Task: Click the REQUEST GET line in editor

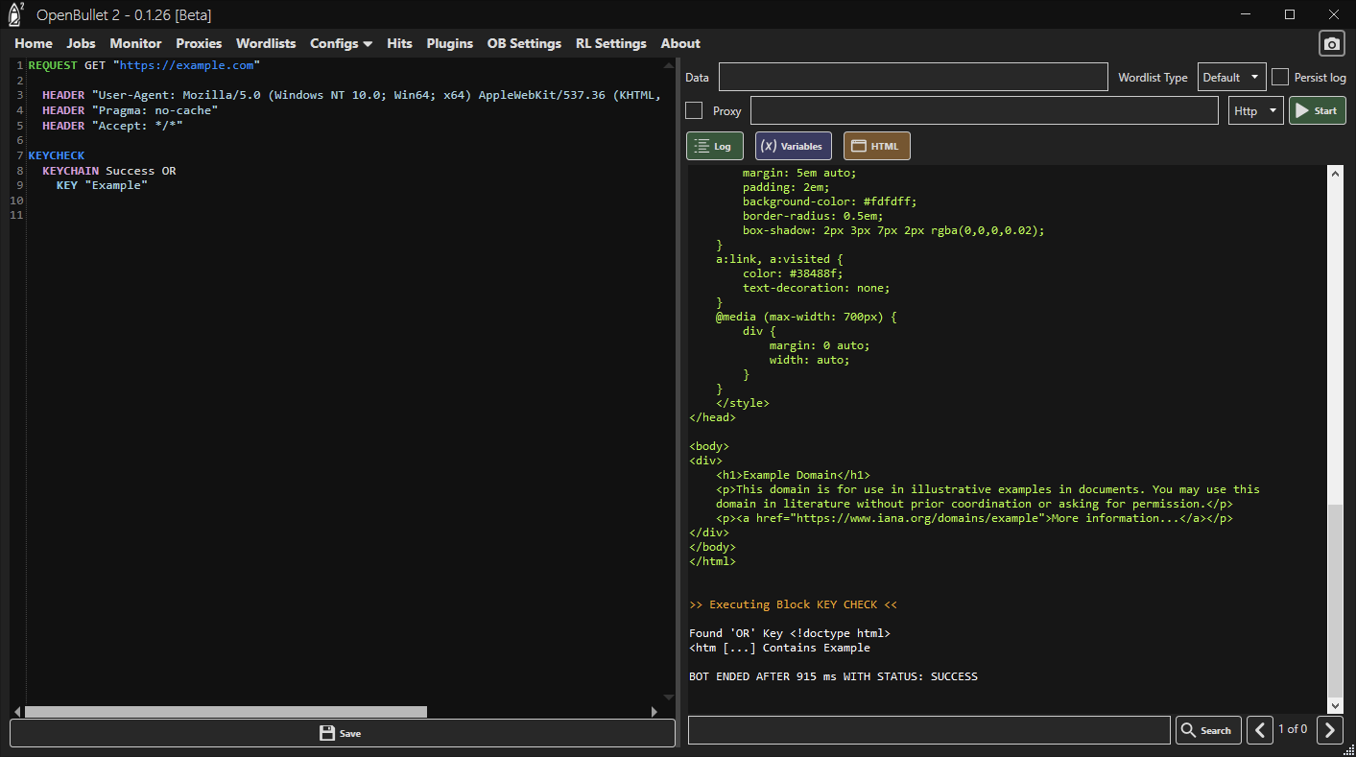Action: click(x=144, y=65)
